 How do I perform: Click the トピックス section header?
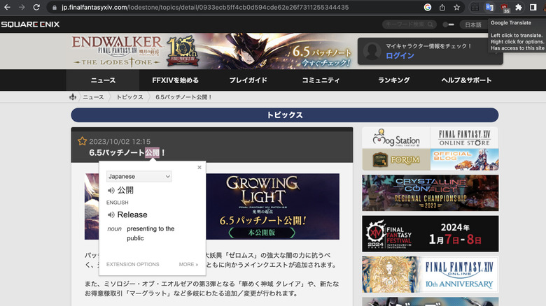click(x=284, y=115)
